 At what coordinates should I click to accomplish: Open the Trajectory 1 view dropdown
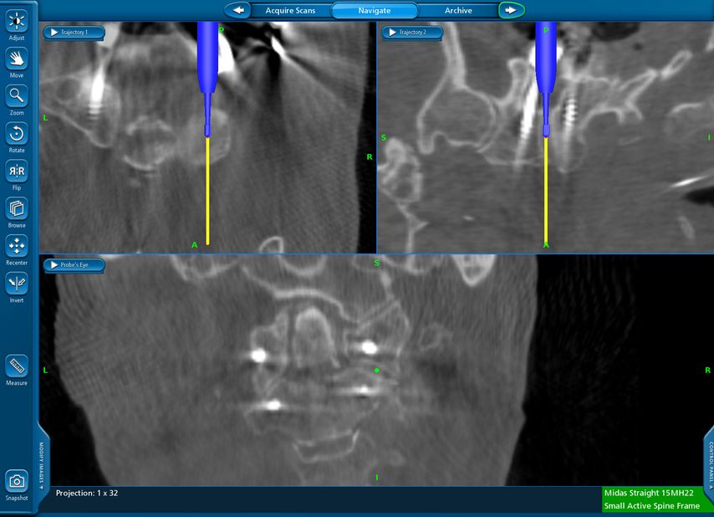[x=74, y=33]
